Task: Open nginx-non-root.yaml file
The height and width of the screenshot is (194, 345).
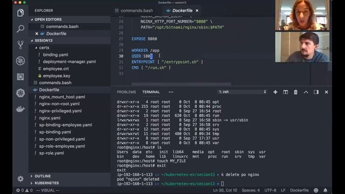Action: 59,104
